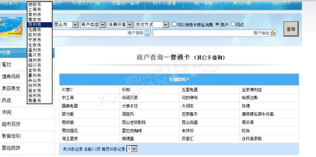Expand the 商户类型 dropdown

coord(93,25)
